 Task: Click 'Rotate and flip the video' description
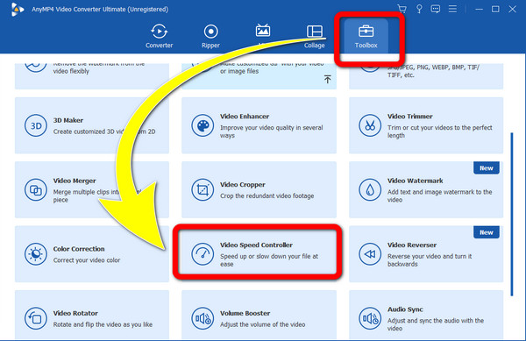coord(103,324)
